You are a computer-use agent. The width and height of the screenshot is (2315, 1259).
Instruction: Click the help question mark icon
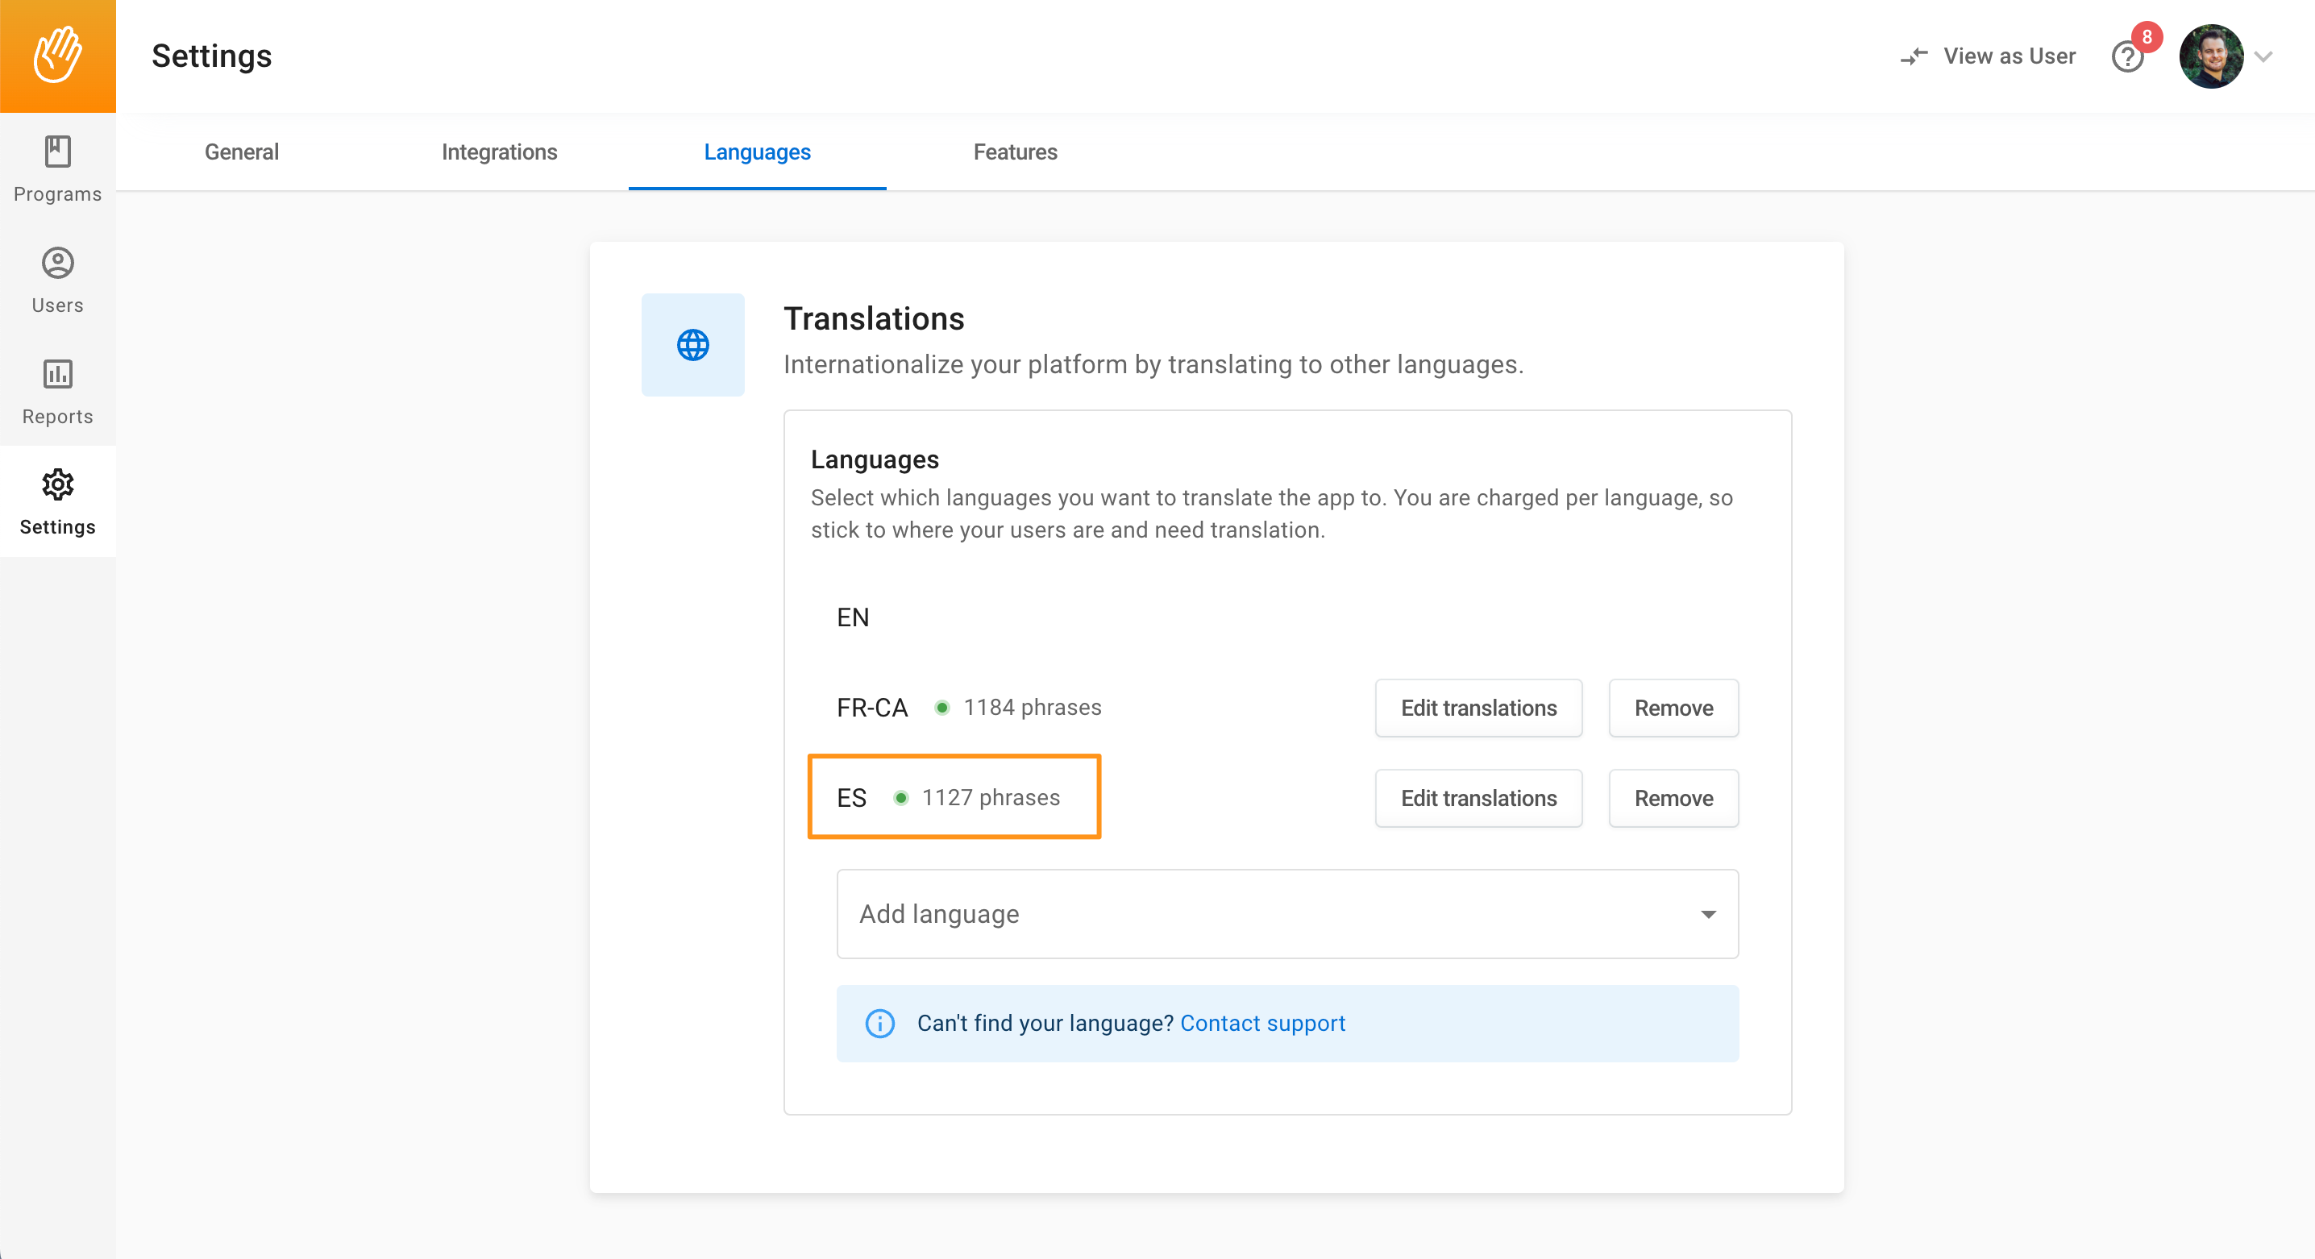[2126, 57]
